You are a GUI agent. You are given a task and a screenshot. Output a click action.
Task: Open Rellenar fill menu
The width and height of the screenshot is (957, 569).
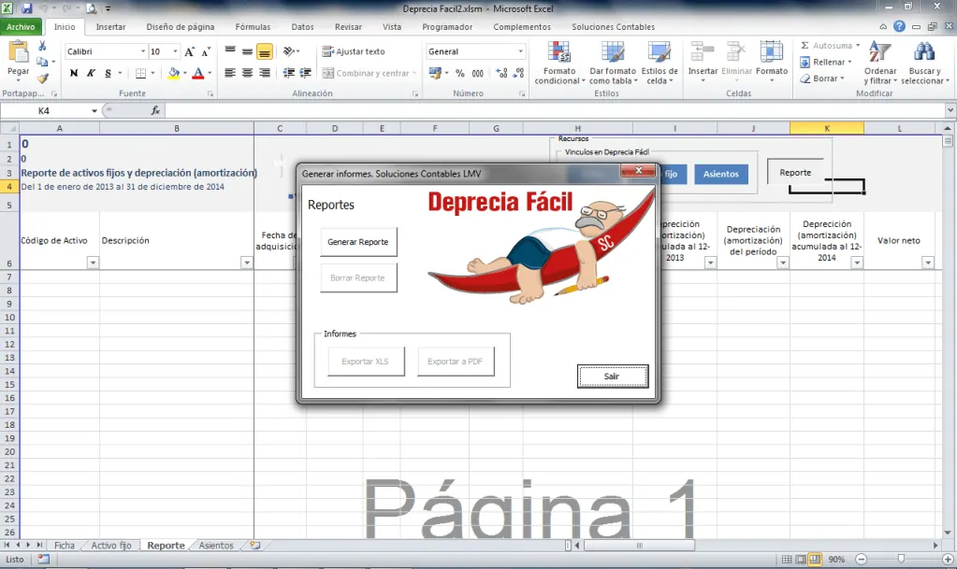[x=826, y=63]
